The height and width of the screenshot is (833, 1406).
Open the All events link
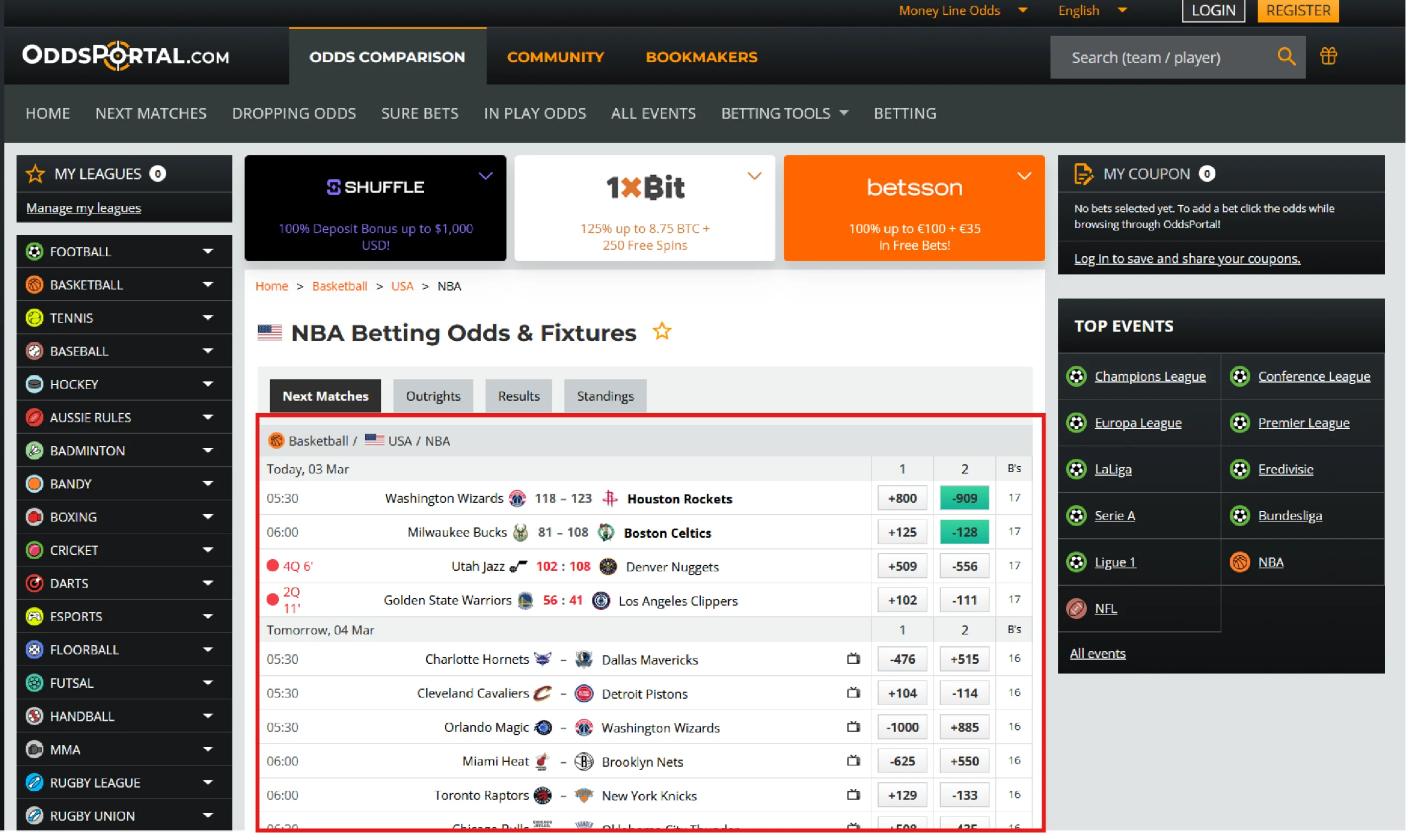click(1097, 654)
